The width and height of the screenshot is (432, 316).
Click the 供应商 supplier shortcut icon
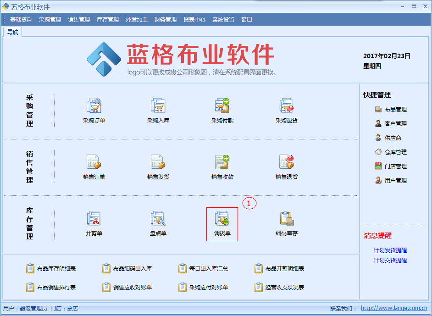[x=378, y=138]
